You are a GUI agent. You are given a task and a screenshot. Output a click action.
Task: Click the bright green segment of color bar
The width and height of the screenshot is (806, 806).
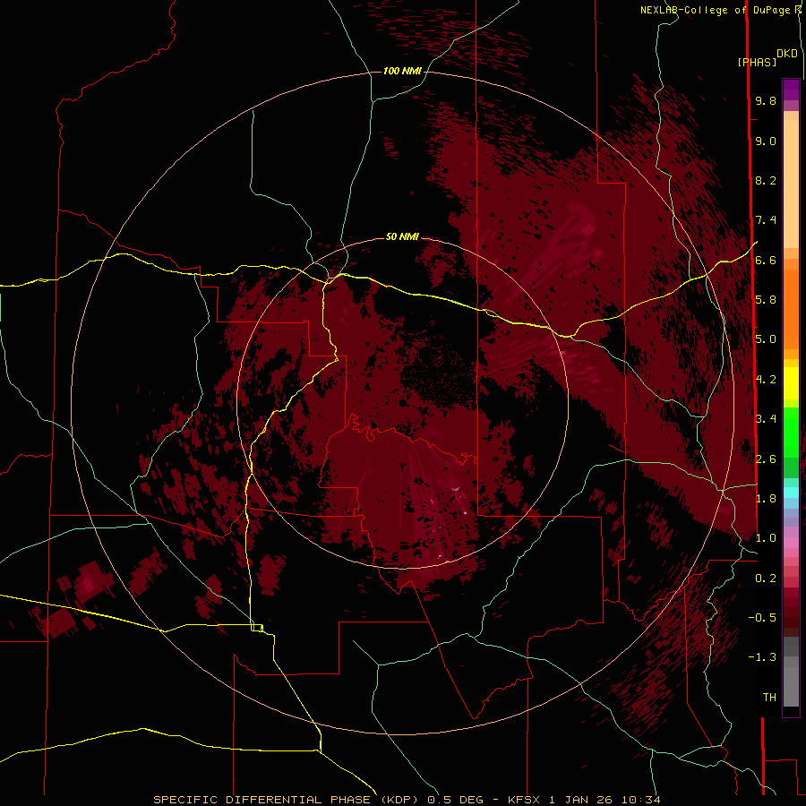tap(791, 432)
